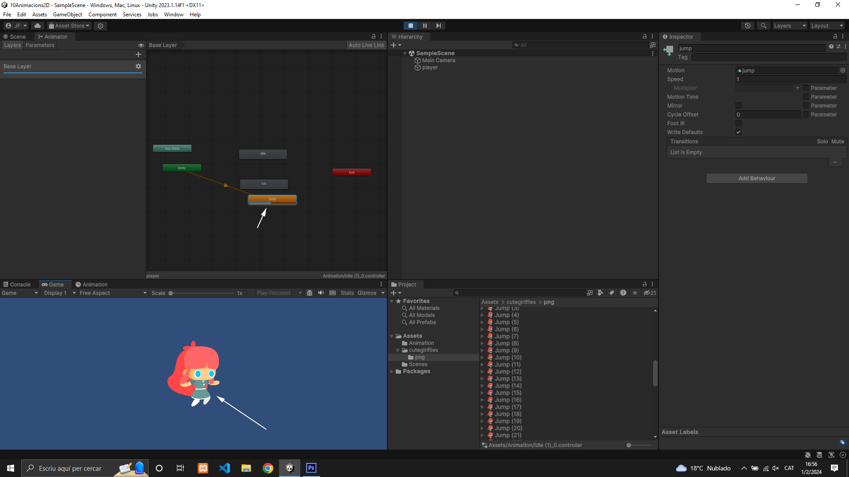Pause the running game
Viewport: 849px width, 477px height.
424,26
